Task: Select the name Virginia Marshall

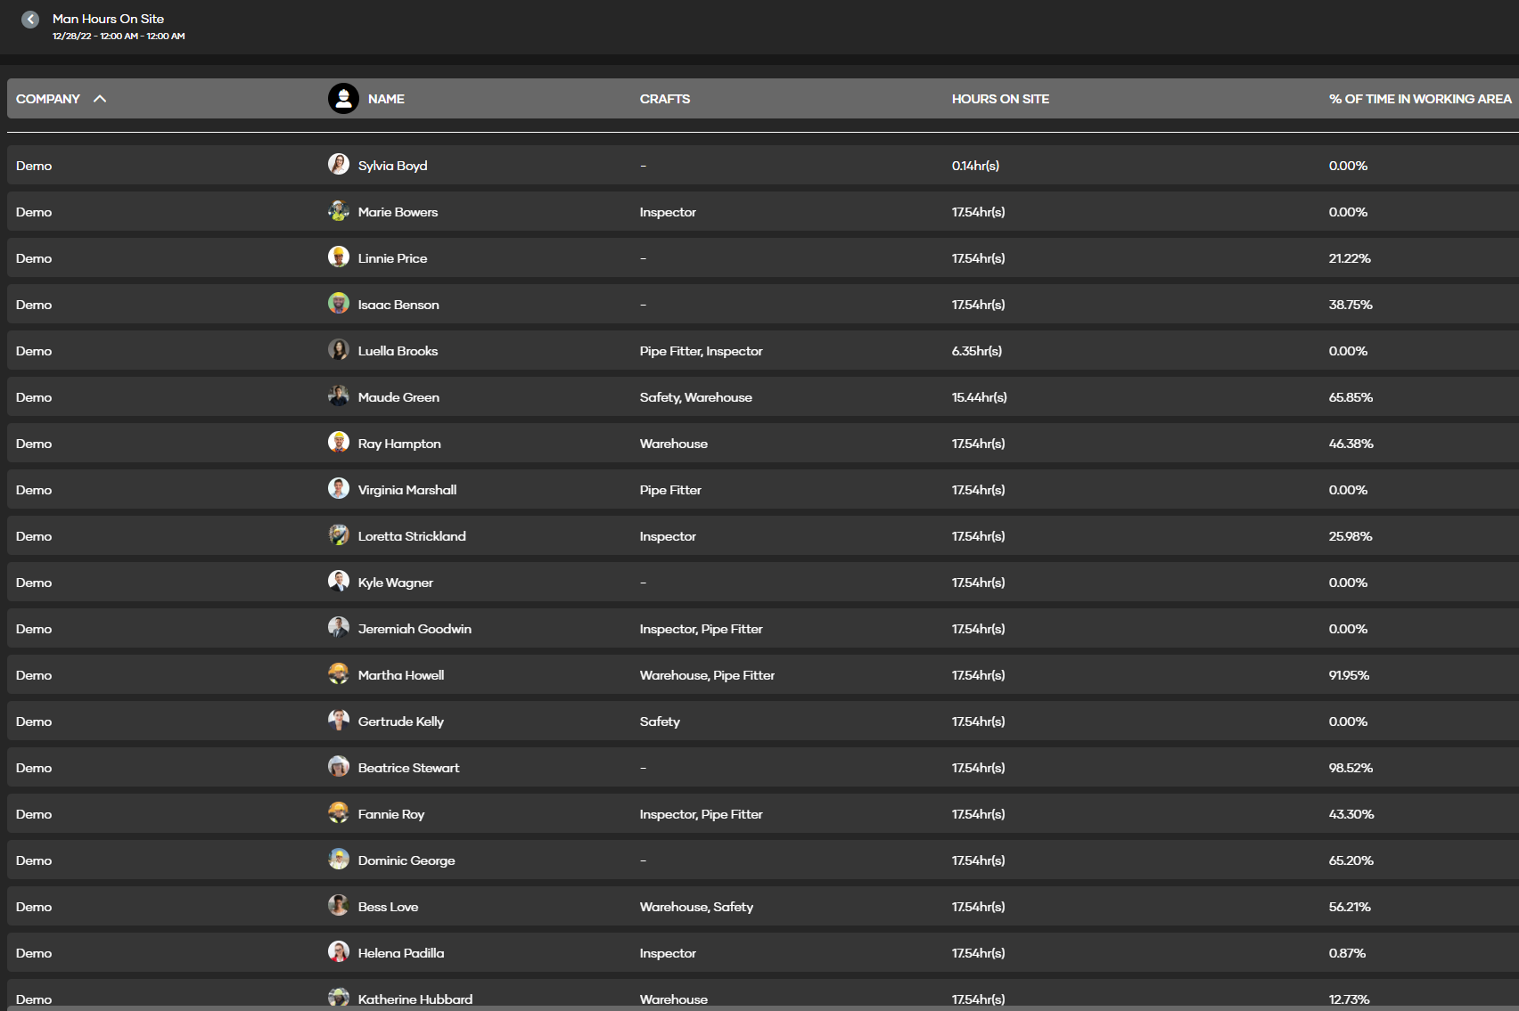Action: 407,490
